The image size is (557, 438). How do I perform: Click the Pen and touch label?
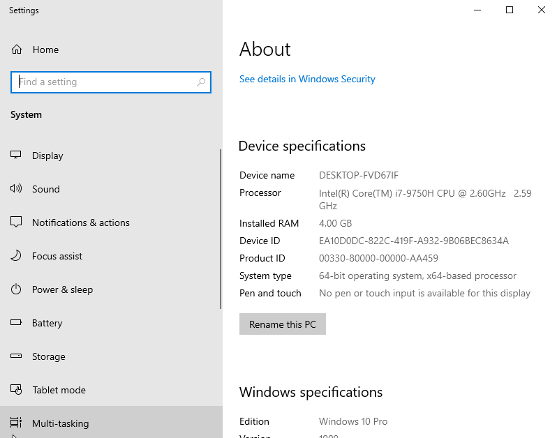click(x=270, y=293)
